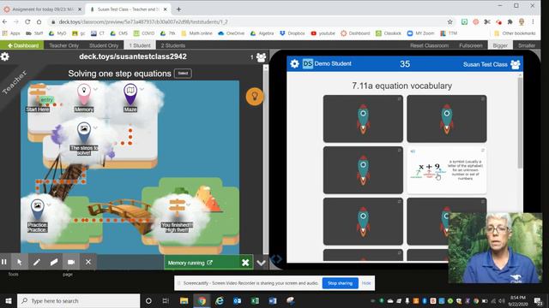Click the student count people icon
The width and height of the screenshot is (549, 308).
[x=261, y=57]
